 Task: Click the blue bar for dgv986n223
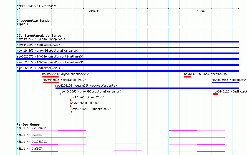tap(128, 71)
